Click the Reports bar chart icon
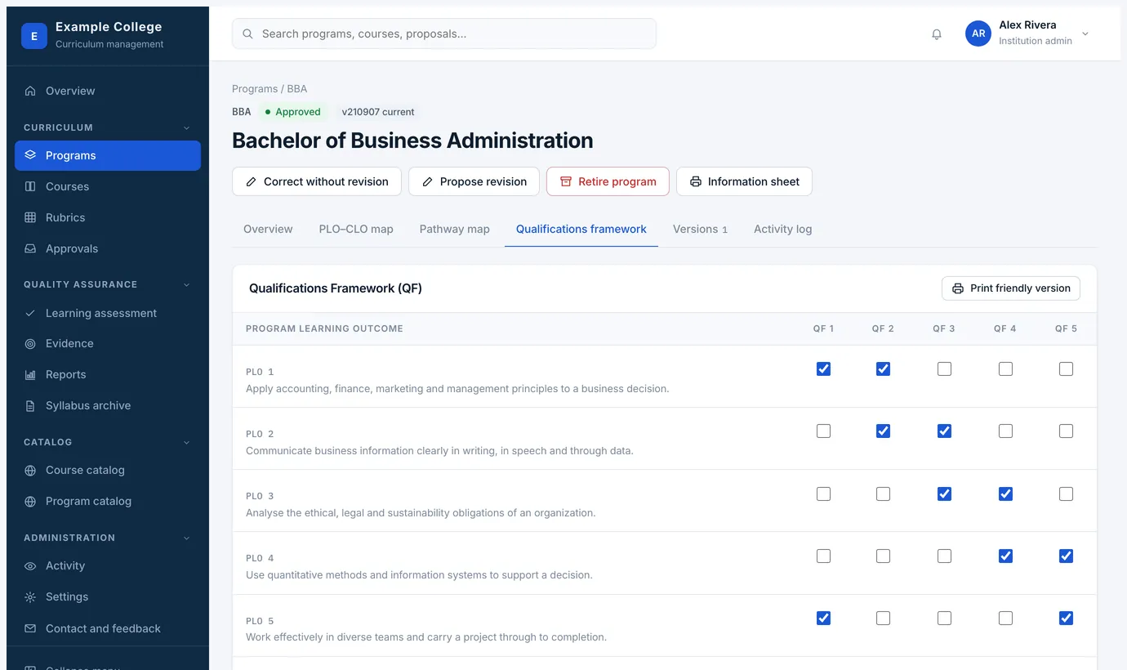 pos(30,374)
